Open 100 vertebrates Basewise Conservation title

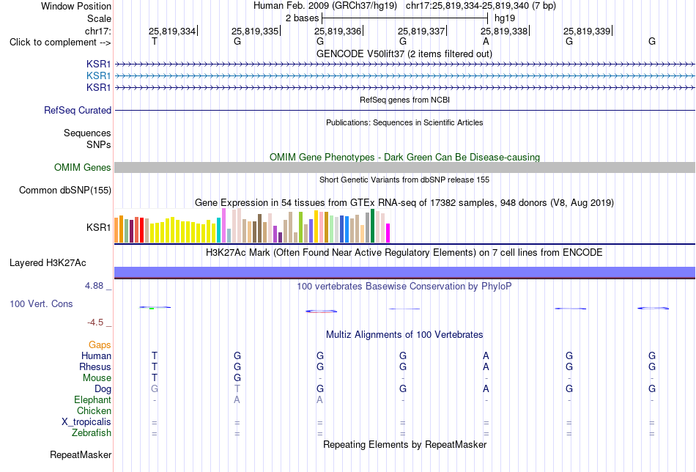(x=404, y=287)
